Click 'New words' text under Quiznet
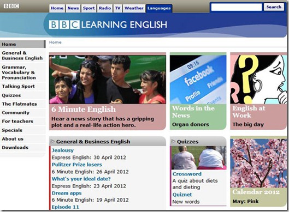Viewport: 289px width, 212px height. pos(186,202)
